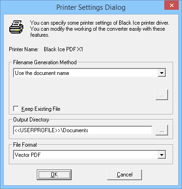182x189 pixels.
Task: Browse for an output directory with ellipsis button
Action: 162,130
